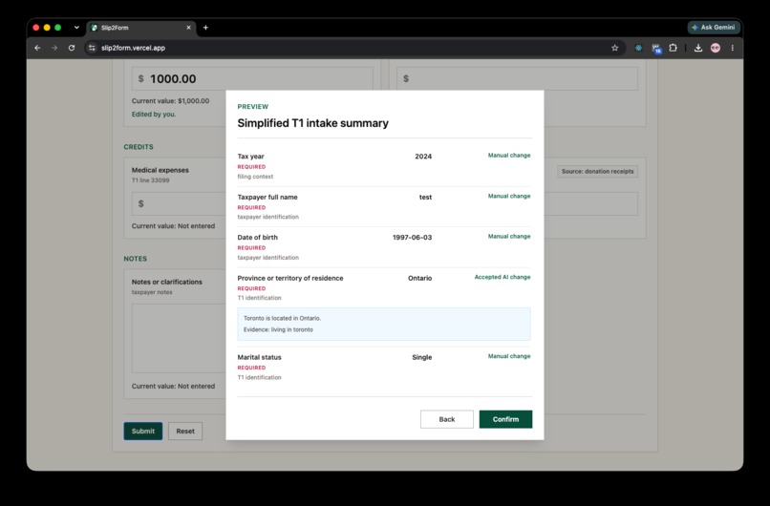
Task: Open the Downloads icon in toolbar
Action: (x=697, y=48)
